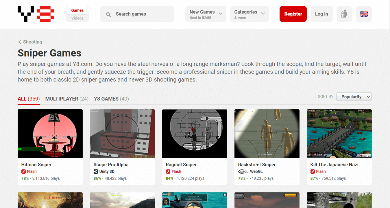Viewport: 390px width, 208px height.
Task: Open the UK flag language selector
Action: pyautogui.click(x=364, y=14)
